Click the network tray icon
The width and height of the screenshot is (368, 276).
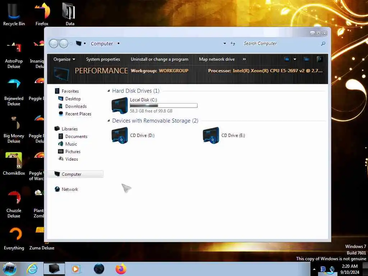coord(323,269)
